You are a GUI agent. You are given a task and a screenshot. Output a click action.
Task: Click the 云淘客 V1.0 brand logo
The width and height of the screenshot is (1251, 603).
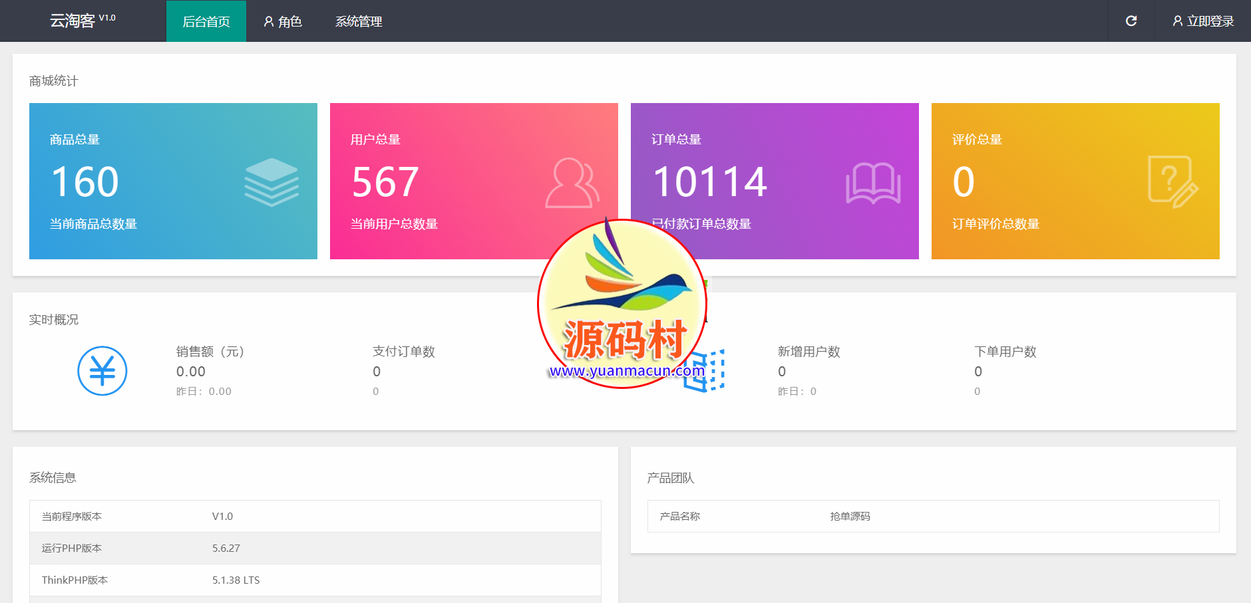[82, 21]
